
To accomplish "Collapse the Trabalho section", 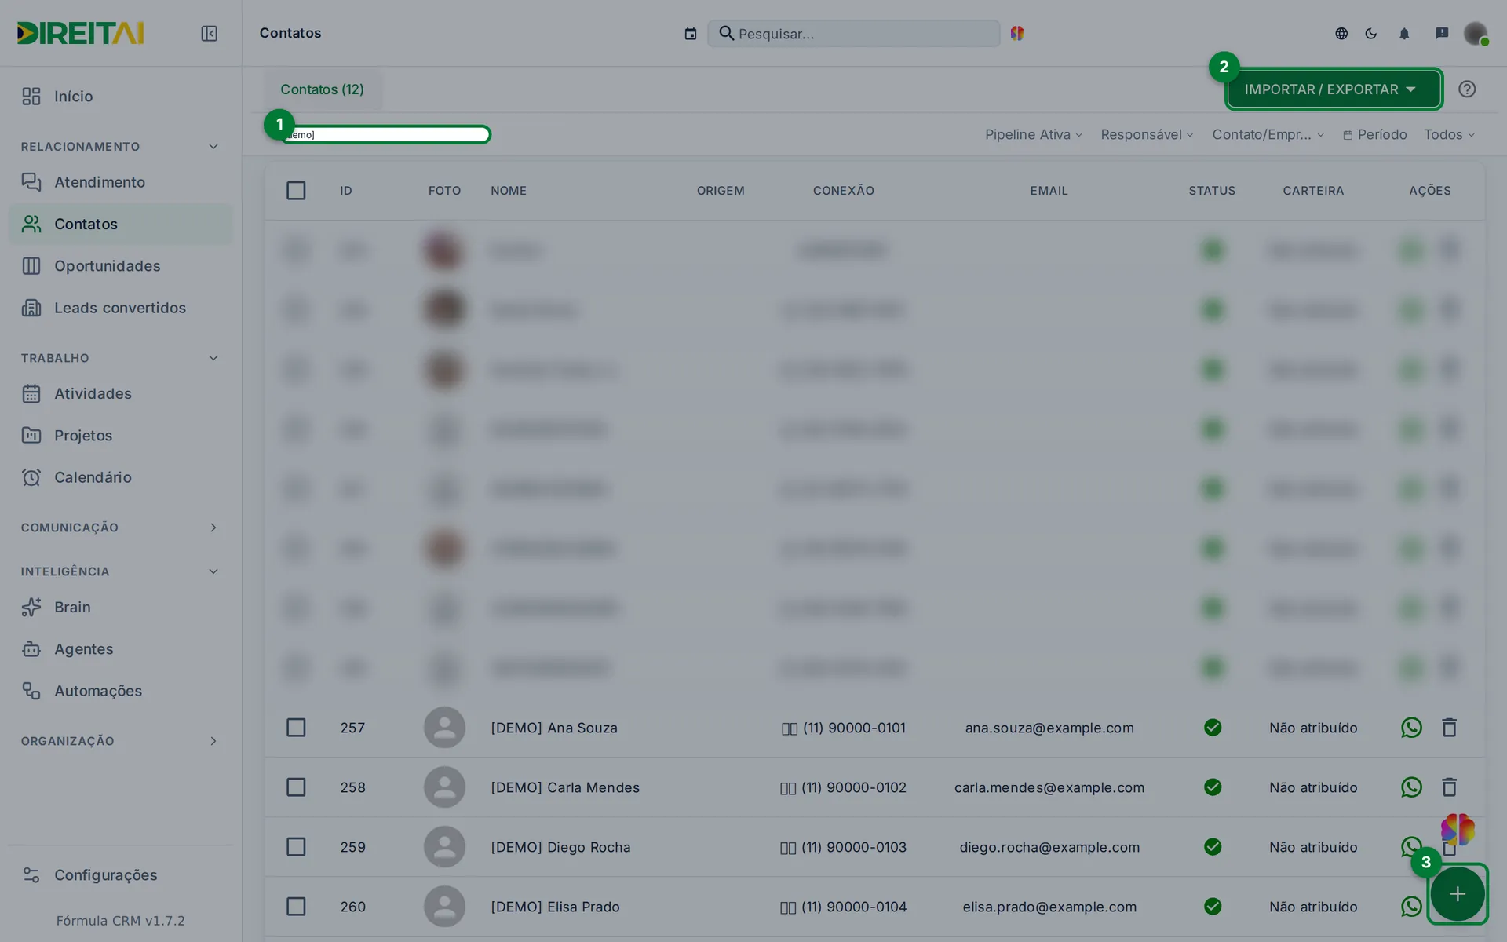I will coord(119,358).
